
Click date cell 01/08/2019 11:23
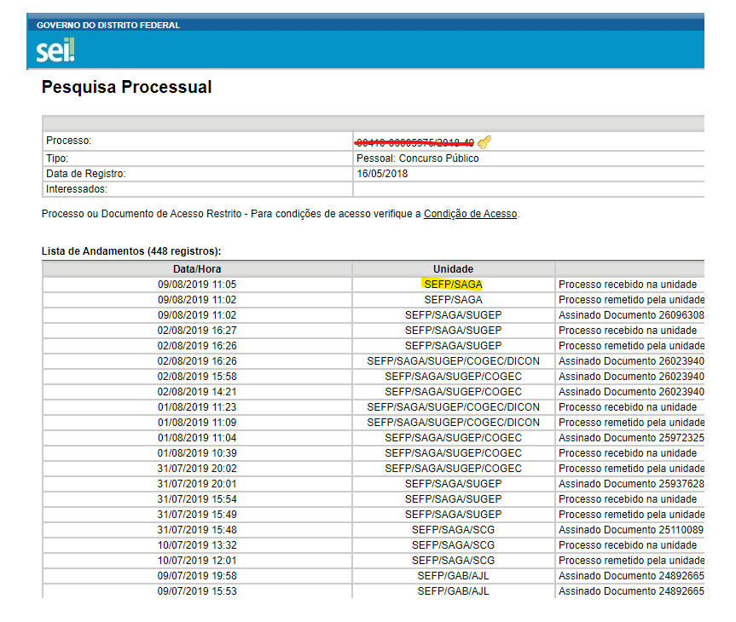197,407
